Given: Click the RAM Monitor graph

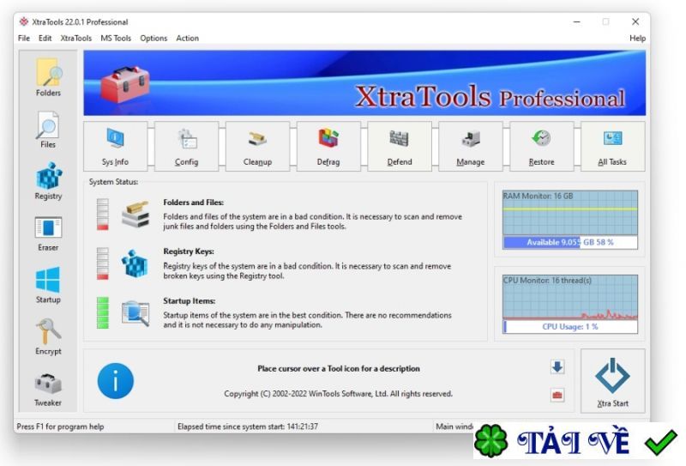Looking at the screenshot, I should (x=570, y=213).
